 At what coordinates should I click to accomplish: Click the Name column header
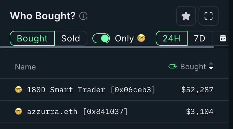tap(25, 67)
